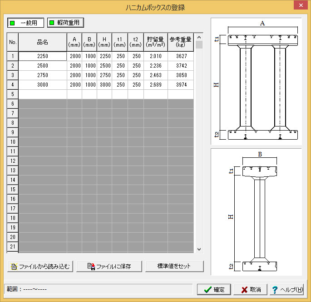Select row header No. 4
The width and height of the screenshot is (311, 302).
pos(13,85)
